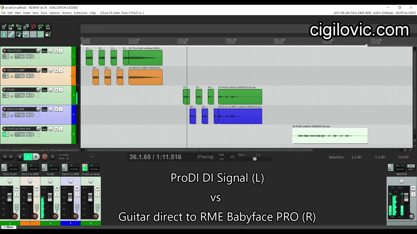
Task: Toggle Snap using the magnet icon
Action: pos(40,34)
